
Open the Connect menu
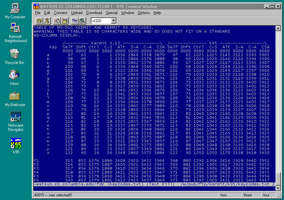tap(61, 13)
